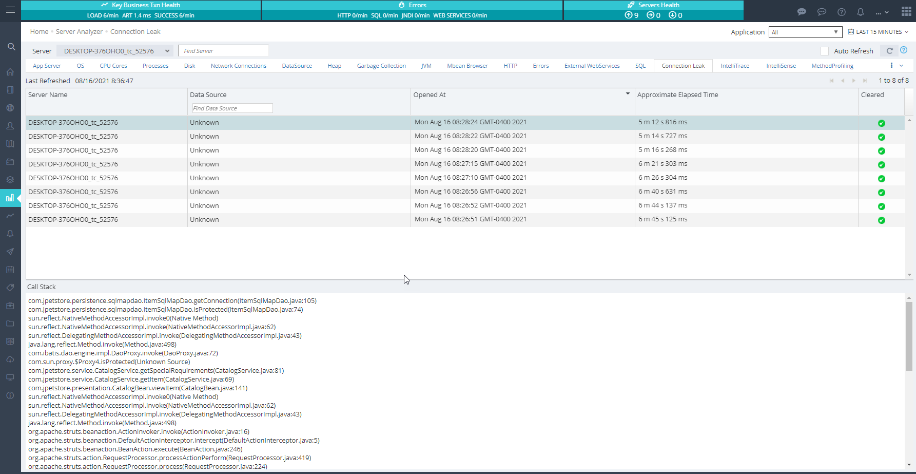Image resolution: width=916 pixels, height=474 pixels.
Task: Go to Server Analyzer breadcrumb link
Action: click(79, 32)
